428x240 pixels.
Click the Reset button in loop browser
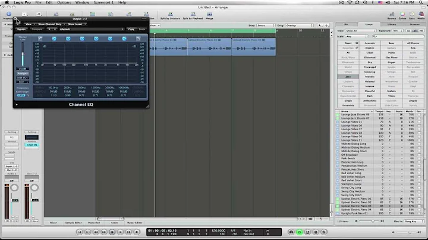pyautogui.click(x=348, y=43)
